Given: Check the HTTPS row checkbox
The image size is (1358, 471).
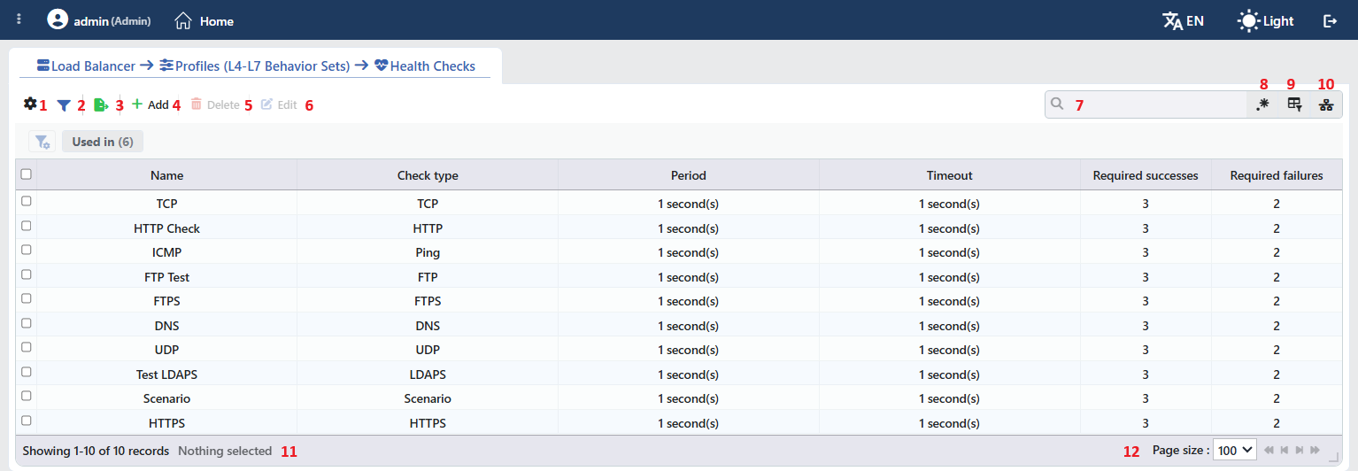Looking at the screenshot, I should point(26,421).
